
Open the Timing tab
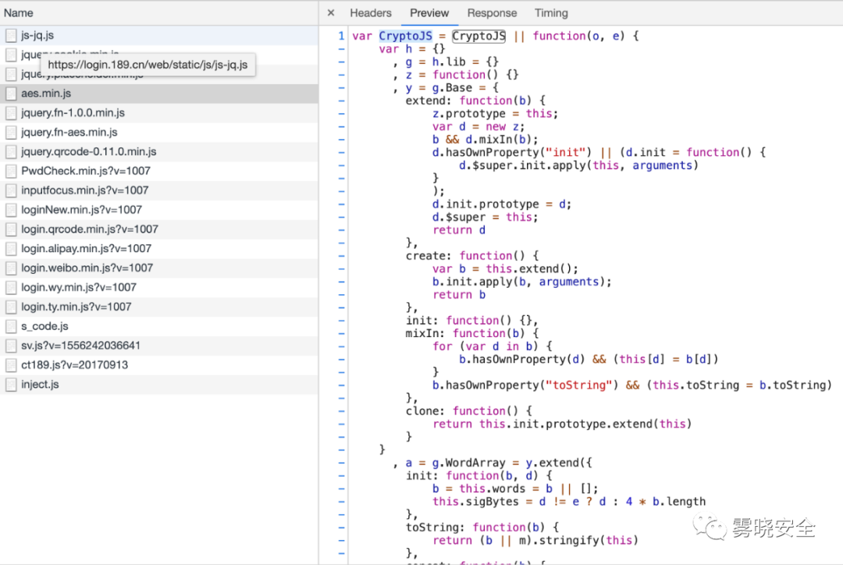pyautogui.click(x=551, y=13)
